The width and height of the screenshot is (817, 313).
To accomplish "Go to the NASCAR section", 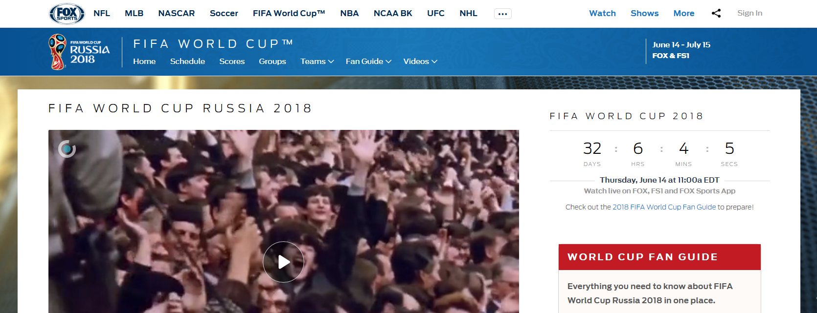I will (177, 13).
